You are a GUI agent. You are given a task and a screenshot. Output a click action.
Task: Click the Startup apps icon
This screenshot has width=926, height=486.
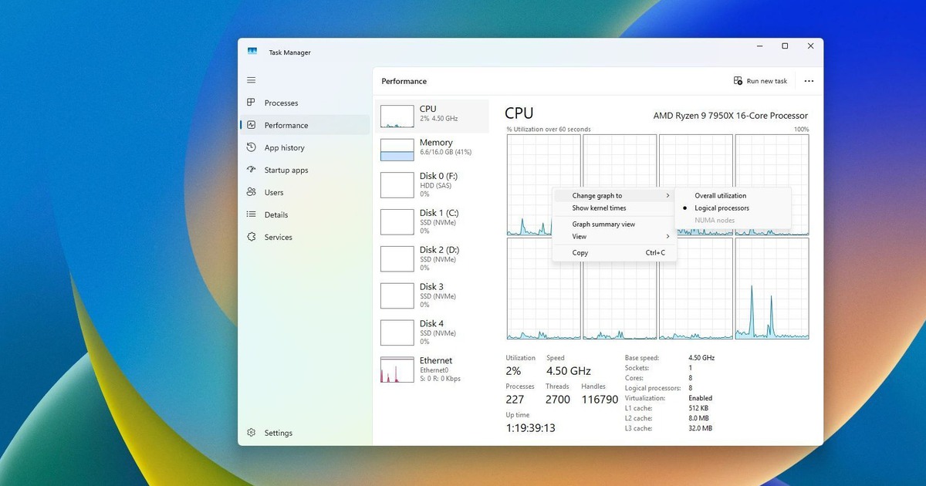[x=251, y=170]
